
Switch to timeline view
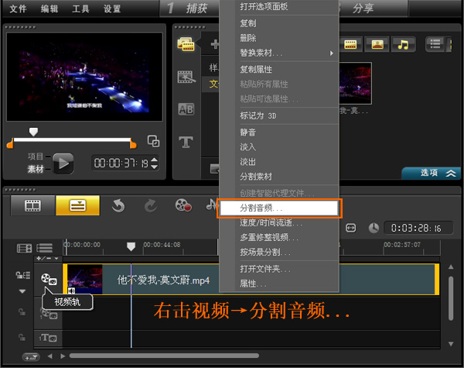pos(78,205)
